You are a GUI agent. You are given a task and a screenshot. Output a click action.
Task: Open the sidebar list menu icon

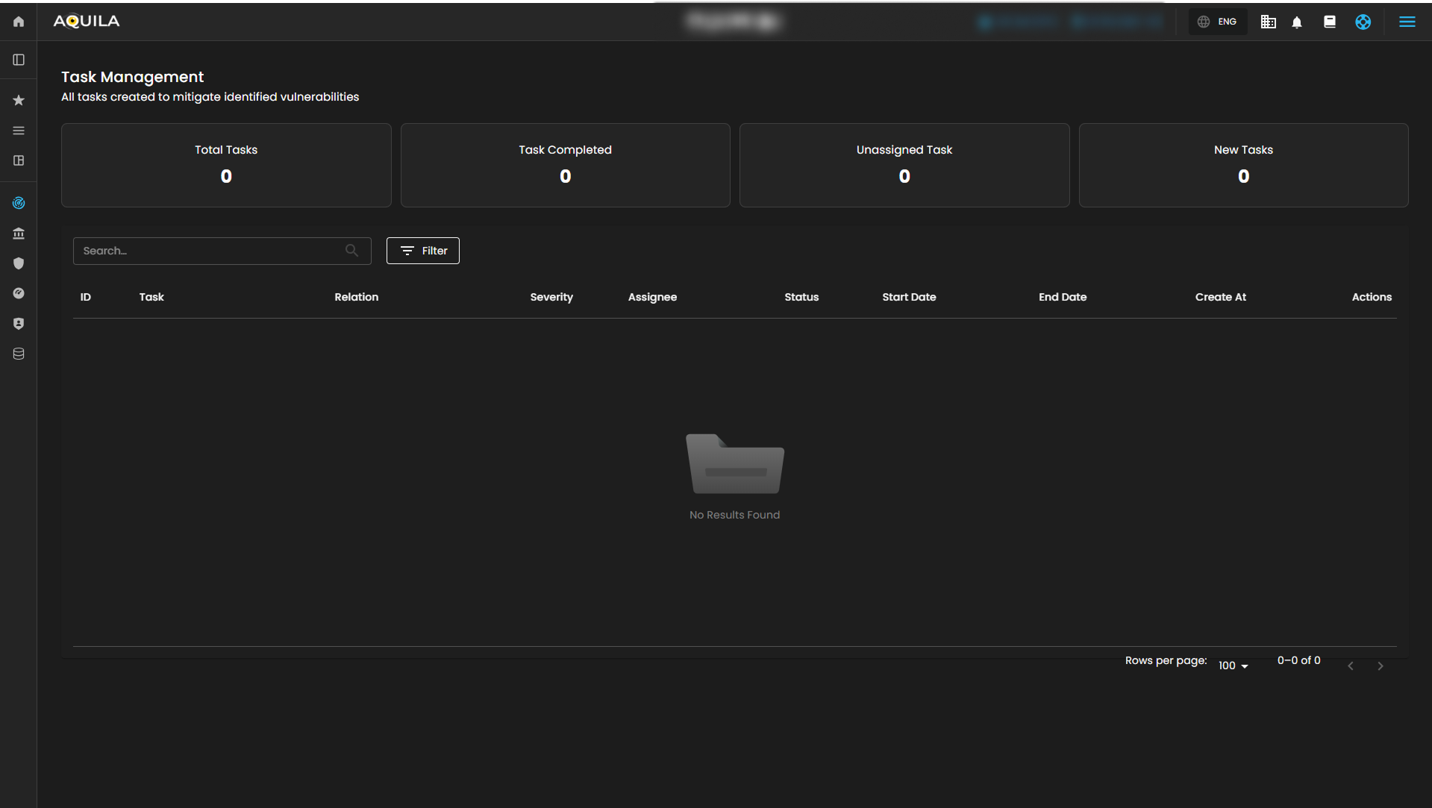19,131
